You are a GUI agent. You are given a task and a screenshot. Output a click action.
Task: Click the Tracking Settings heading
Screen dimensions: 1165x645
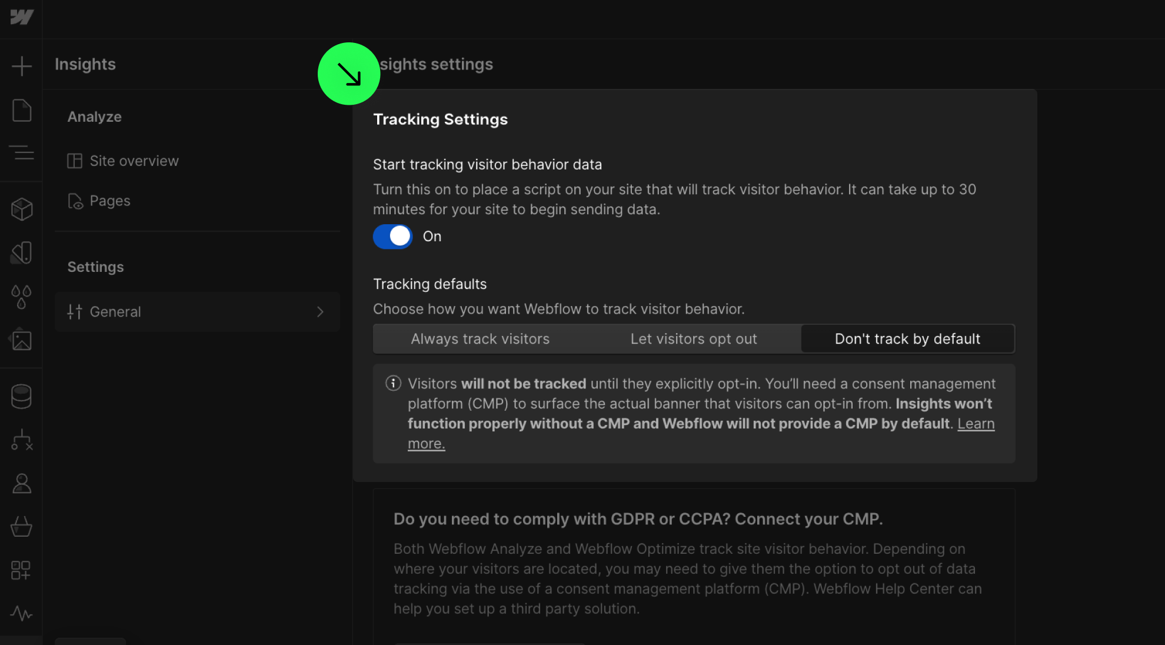pyautogui.click(x=440, y=119)
